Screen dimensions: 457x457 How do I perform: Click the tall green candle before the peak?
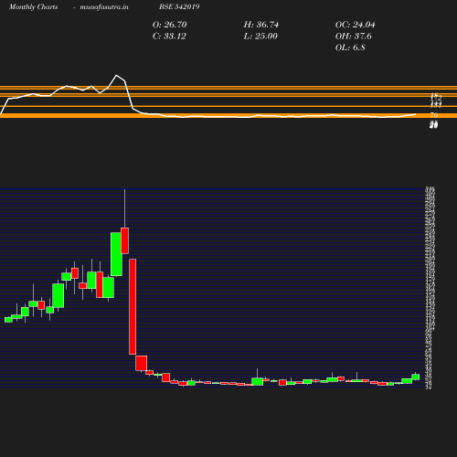click(x=116, y=254)
